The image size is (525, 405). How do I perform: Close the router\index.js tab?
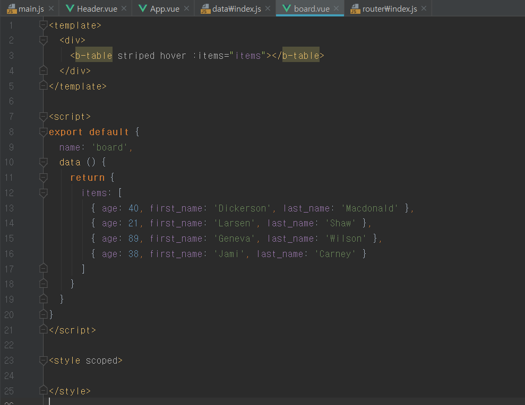coord(424,8)
